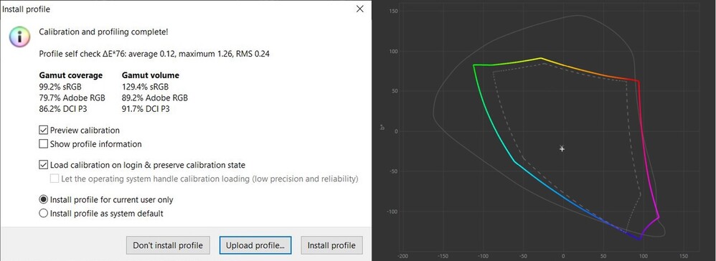Click Upload profile... button

(x=255, y=245)
